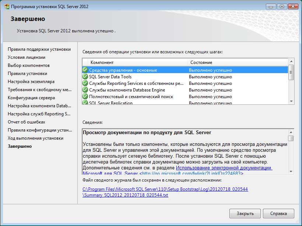
Task: Click green check icon beside SQL Server Replication
Action: tap(85, 103)
